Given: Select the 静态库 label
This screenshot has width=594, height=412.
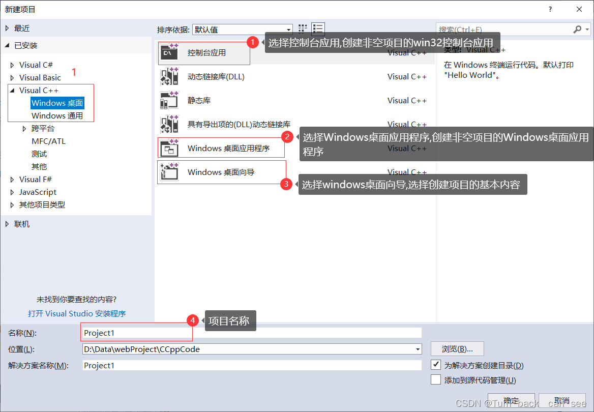Looking at the screenshot, I should tap(199, 100).
